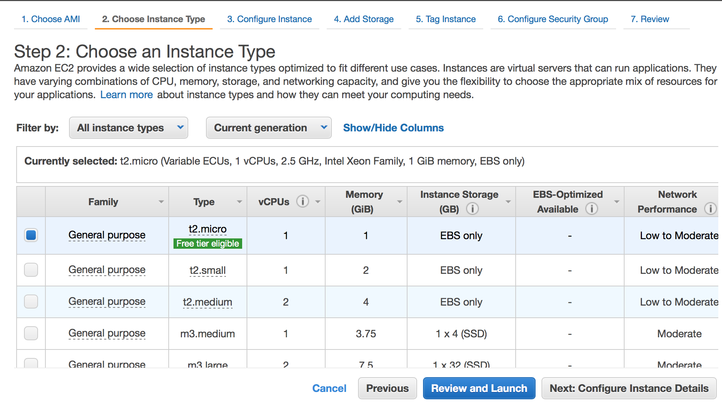
Task: Switch to 6. Configure Security Group tab
Action: 553,19
